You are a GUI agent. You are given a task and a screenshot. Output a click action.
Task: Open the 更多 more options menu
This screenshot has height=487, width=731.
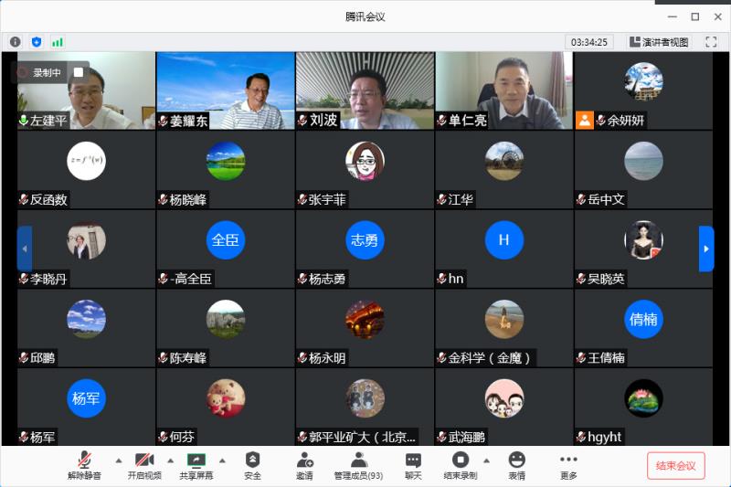pos(568,466)
